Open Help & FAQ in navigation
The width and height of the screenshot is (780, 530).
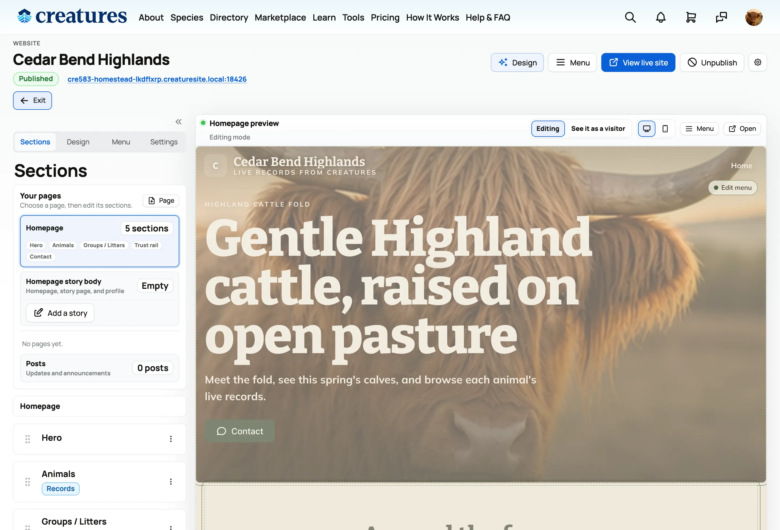488,17
